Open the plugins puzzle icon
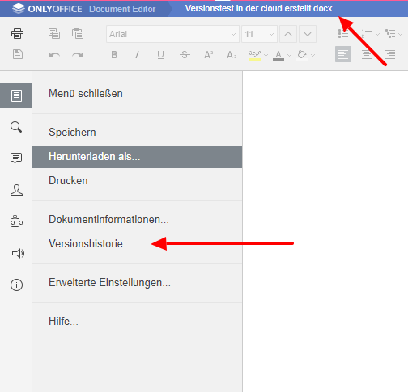This screenshot has height=392, width=408. click(x=16, y=221)
